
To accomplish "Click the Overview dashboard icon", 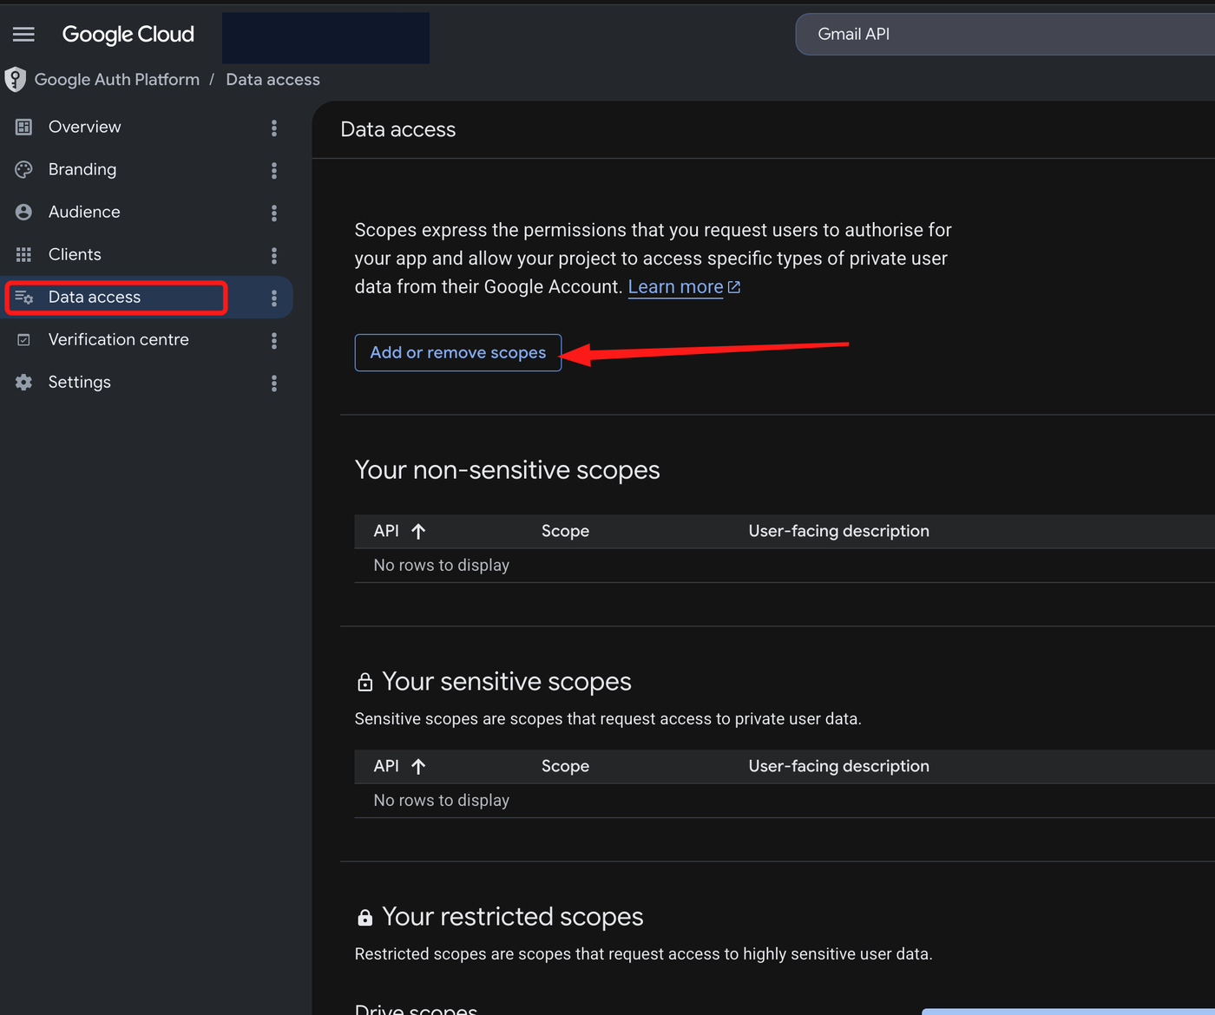I will (x=23, y=127).
